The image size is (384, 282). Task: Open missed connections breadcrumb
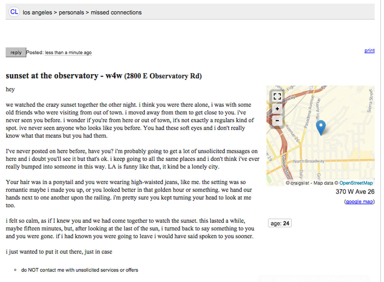116,13
